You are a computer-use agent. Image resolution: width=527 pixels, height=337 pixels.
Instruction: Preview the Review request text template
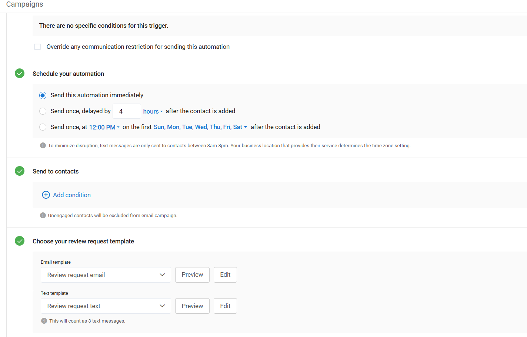(192, 306)
